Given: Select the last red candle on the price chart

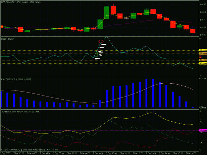Looking at the screenshot, I should pyautogui.click(x=193, y=31).
